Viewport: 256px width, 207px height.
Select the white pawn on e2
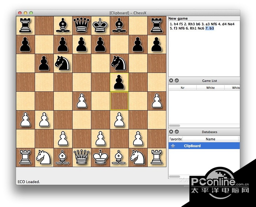(100, 138)
